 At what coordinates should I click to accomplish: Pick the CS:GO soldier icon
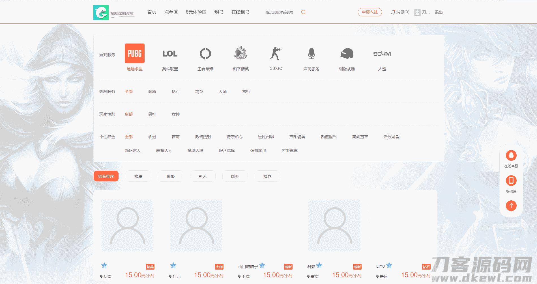click(x=276, y=53)
